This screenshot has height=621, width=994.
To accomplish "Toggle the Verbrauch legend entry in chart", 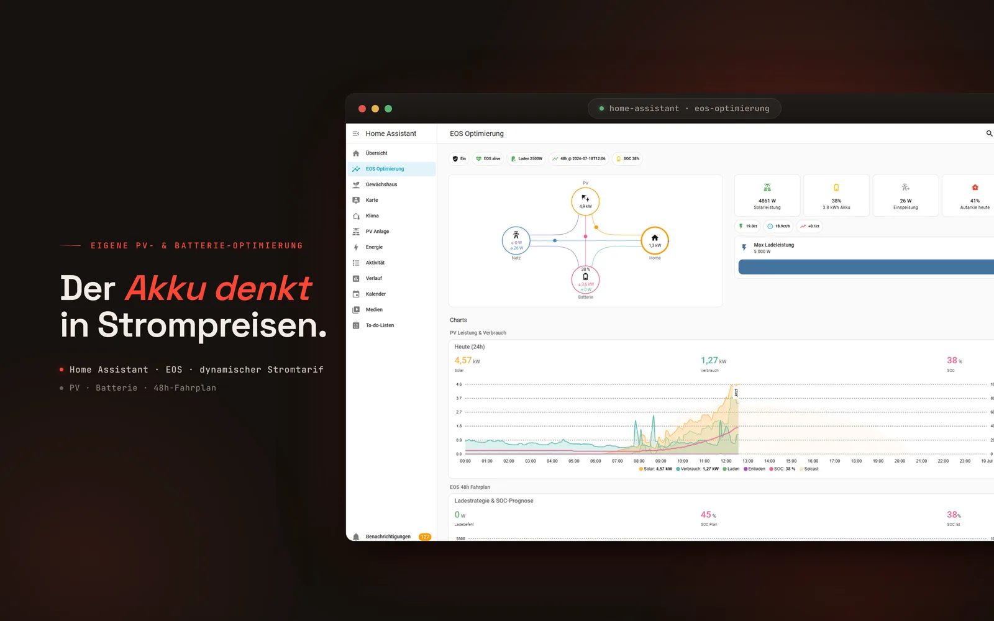I will (x=697, y=469).
